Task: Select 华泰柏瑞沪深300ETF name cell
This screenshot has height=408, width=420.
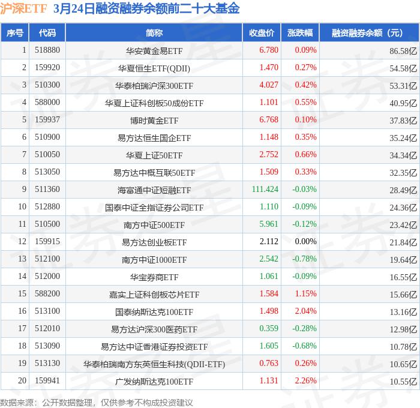Action: tap(154, 86)
